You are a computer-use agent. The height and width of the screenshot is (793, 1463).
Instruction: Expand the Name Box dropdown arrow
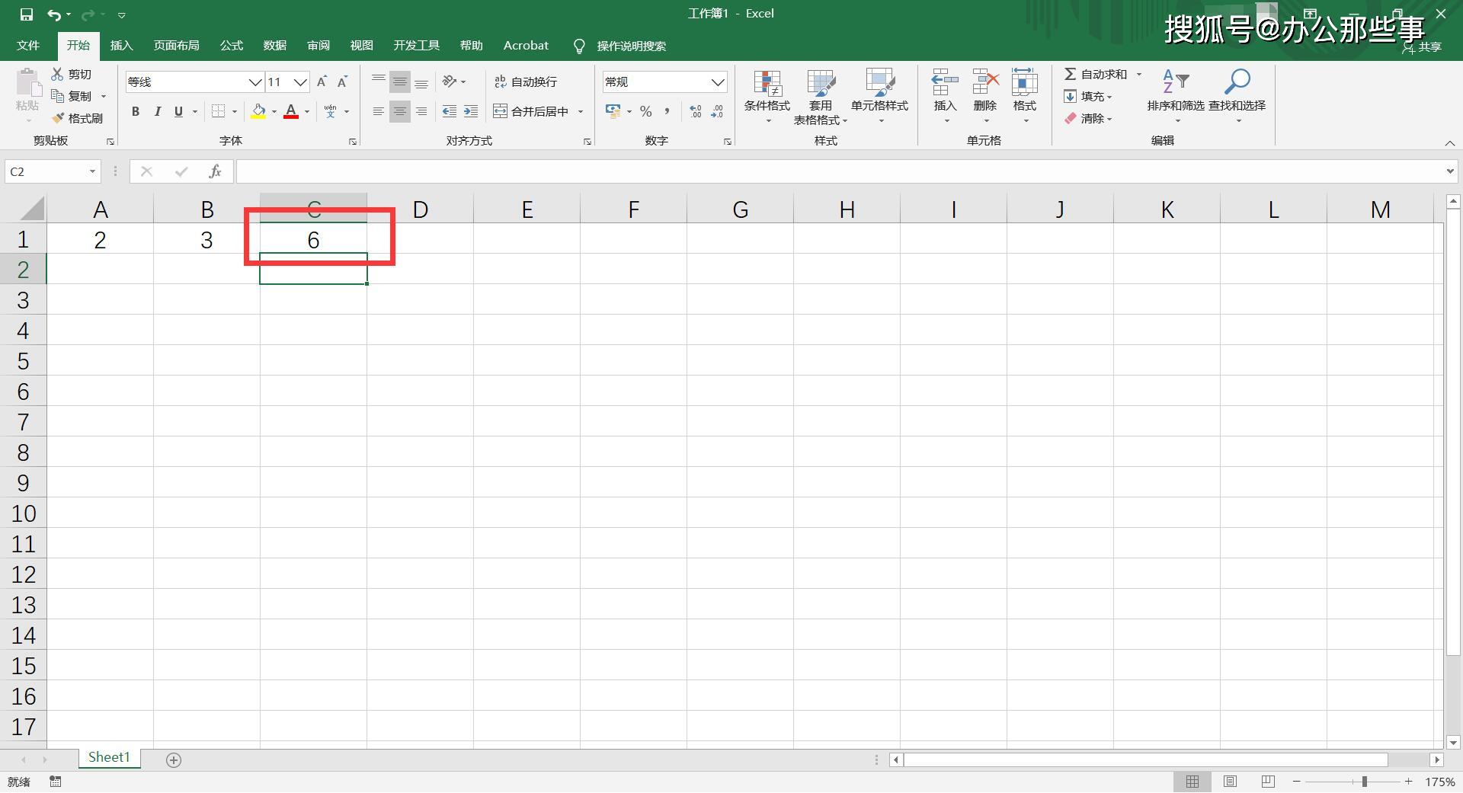[92, 171]
